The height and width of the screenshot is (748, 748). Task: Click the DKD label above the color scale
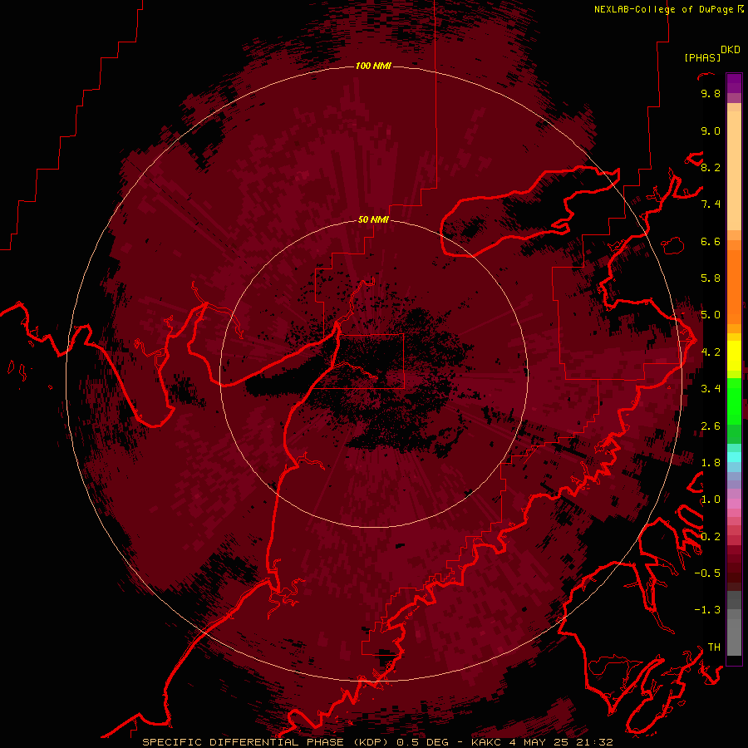(731, 50)
